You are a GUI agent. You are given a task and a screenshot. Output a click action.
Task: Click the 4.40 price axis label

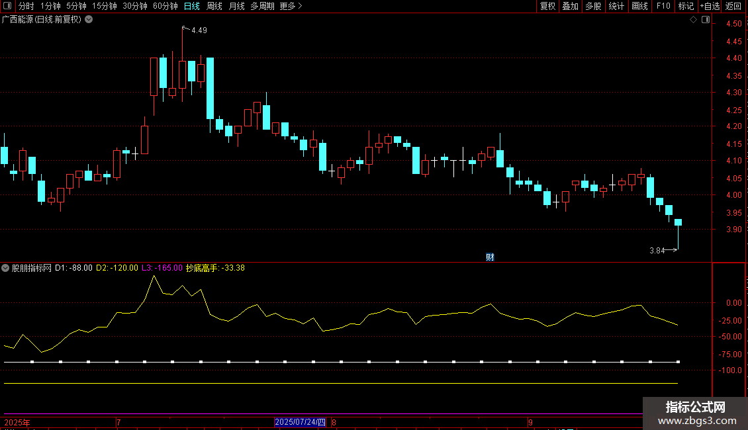coord(733,58)
